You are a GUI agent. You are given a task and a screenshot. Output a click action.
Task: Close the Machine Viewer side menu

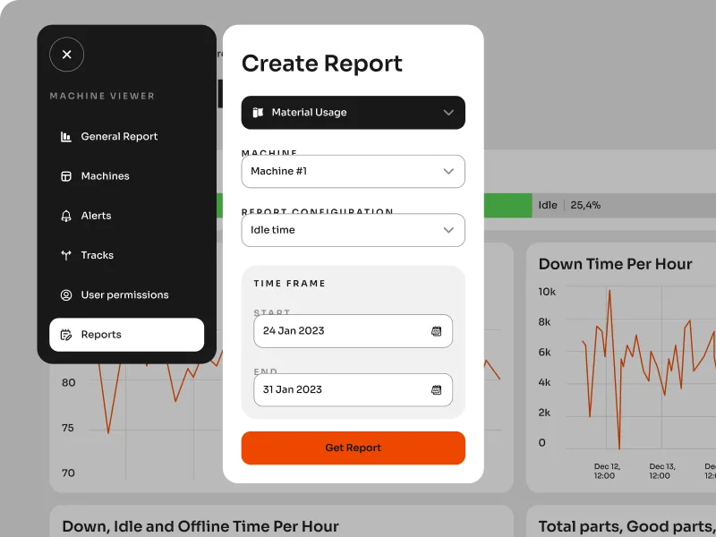click(x=66, y=55)
